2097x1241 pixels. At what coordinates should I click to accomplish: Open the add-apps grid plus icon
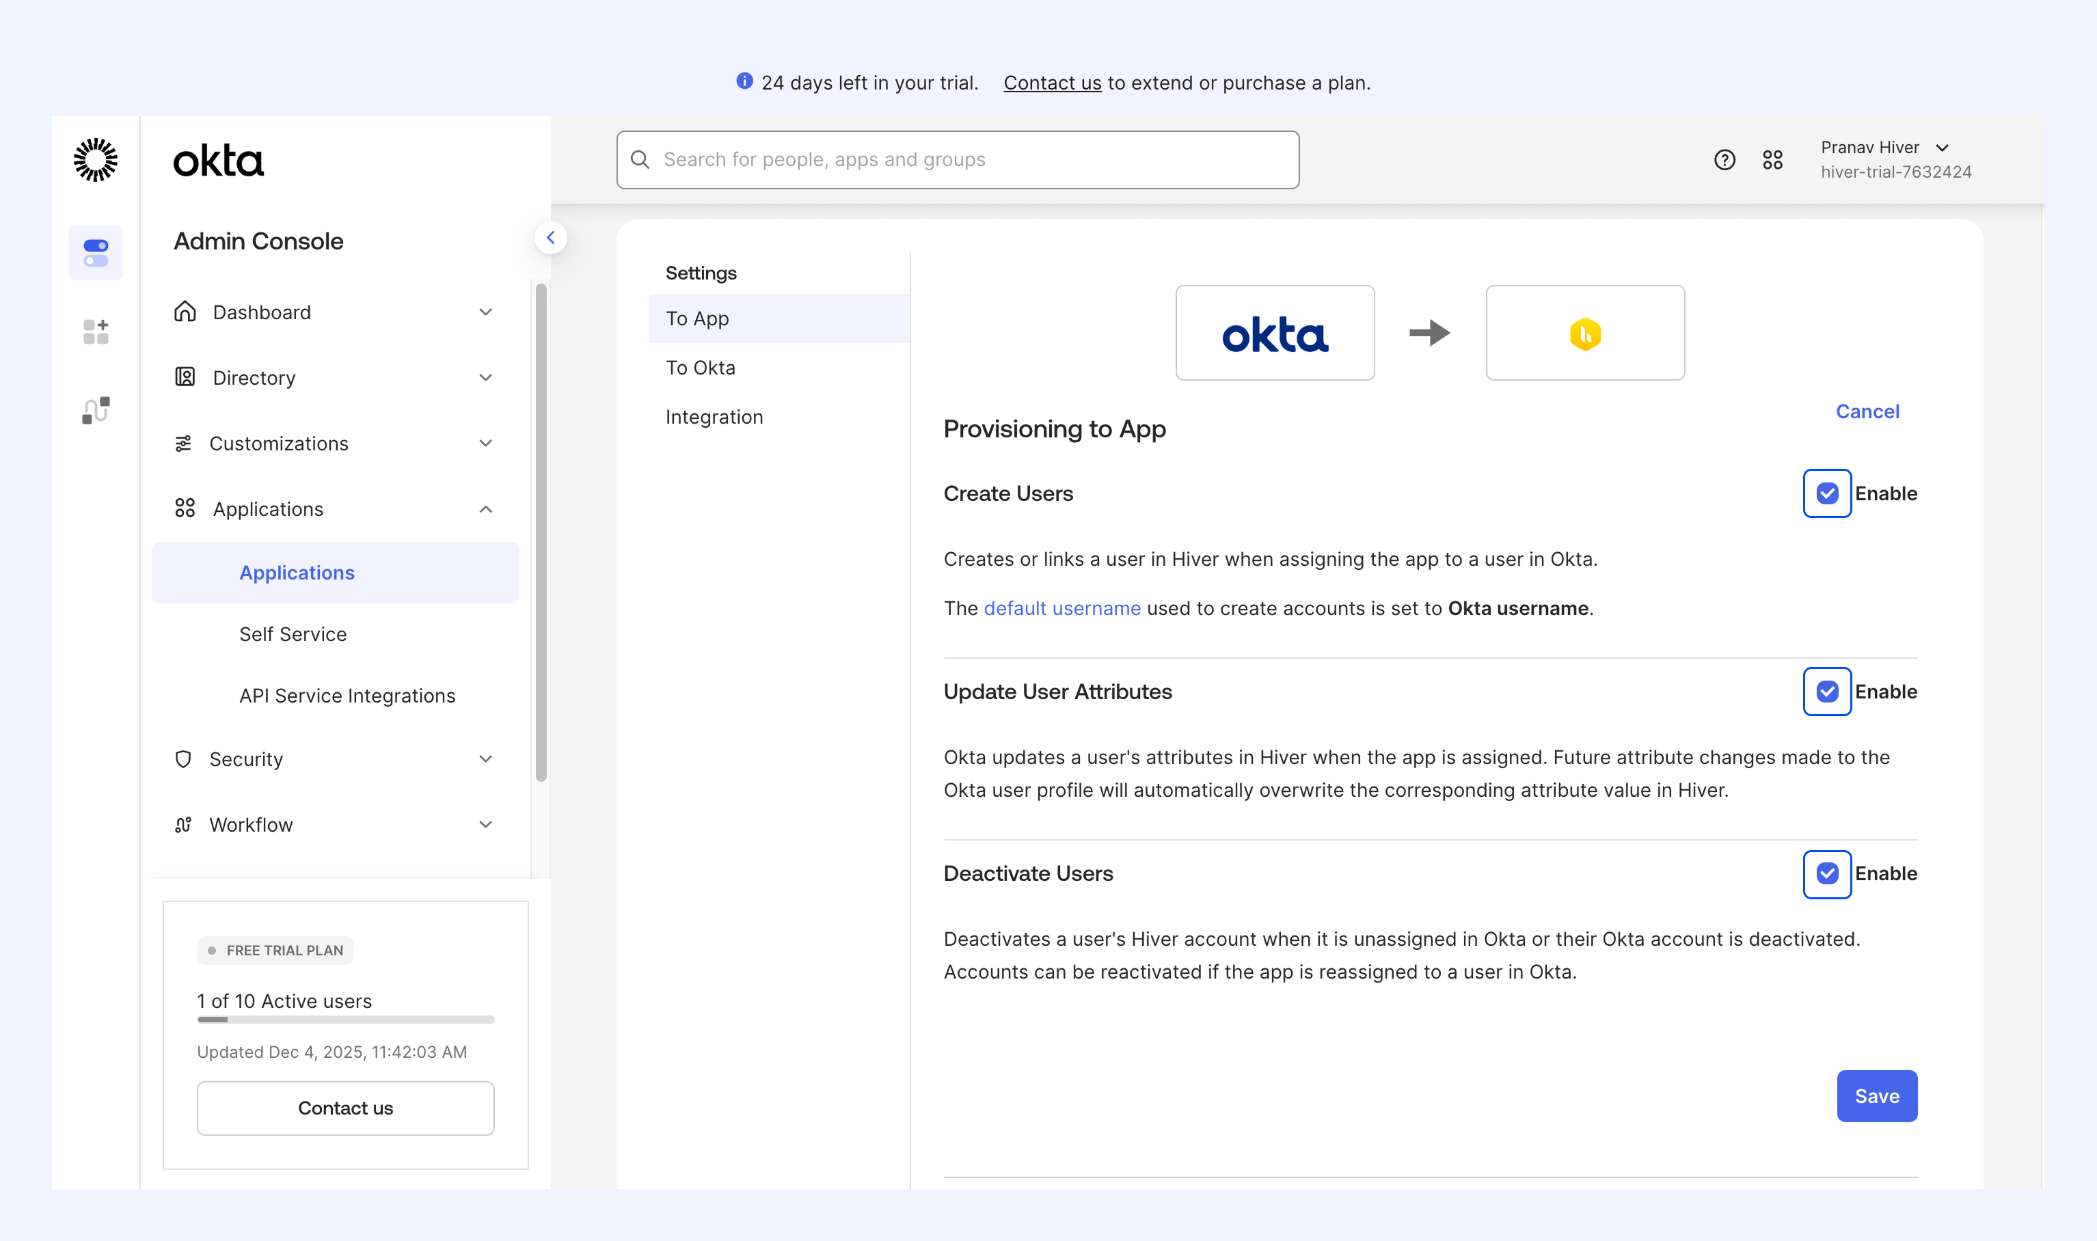tap(96, 331)
